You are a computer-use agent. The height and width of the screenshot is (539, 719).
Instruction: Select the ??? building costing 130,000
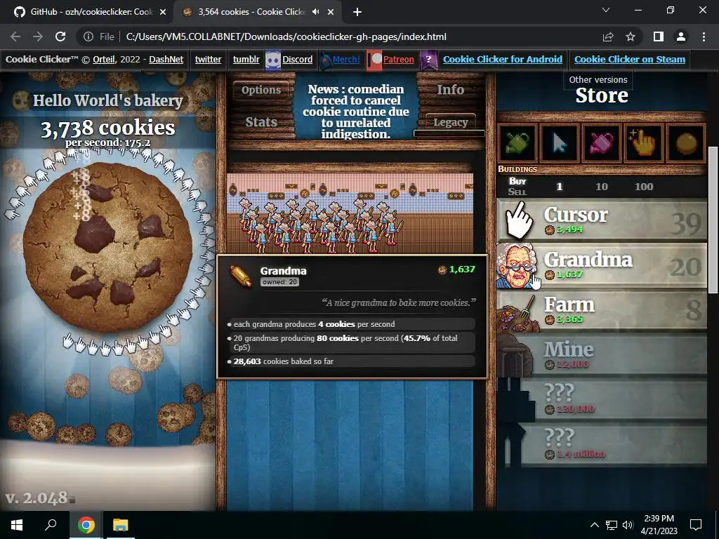coord(602,399)
